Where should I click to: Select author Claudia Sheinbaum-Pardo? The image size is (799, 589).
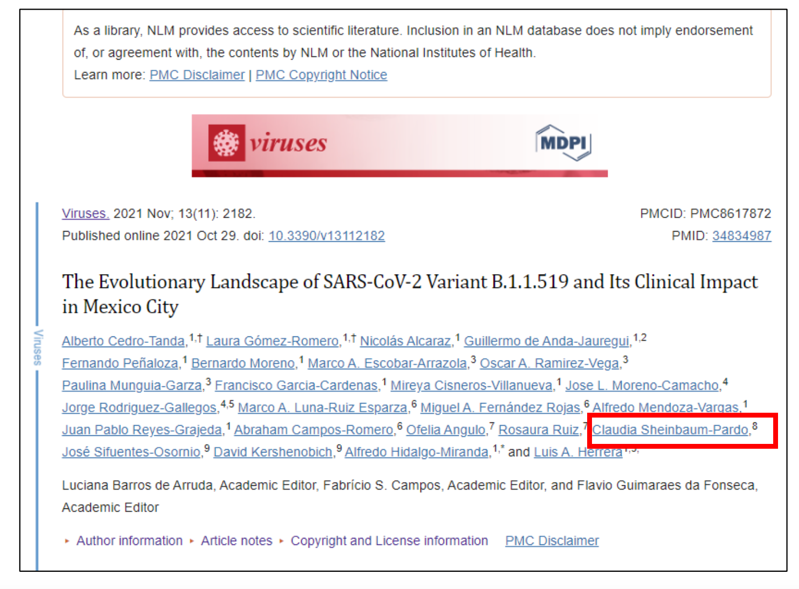[x=670, y=430]
